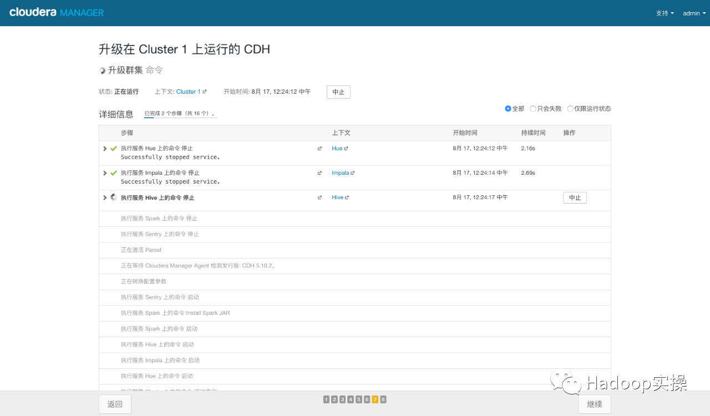Click the pending step 正在激活 Parcel

point(141,250)
